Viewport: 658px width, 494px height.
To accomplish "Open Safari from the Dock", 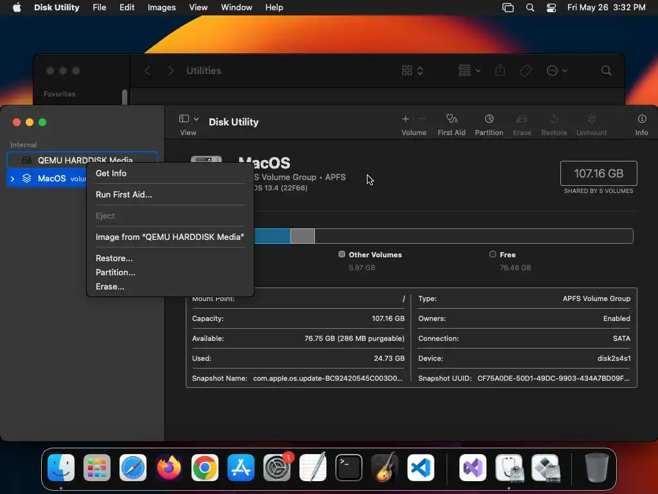I will click(x=133, y=468).
